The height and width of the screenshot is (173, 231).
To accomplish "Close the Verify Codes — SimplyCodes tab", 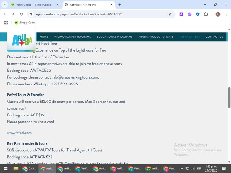I will [x=58, y=5].
